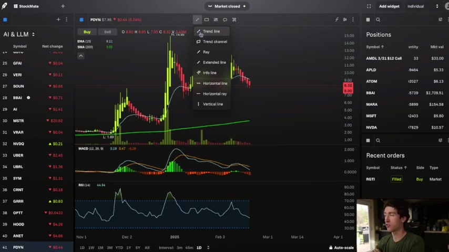Viewport: 449px width, 252px height.
Task: Click the Filled status on RGTI order
Action: 396,180
